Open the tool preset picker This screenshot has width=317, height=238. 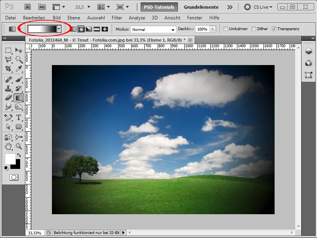20,29
